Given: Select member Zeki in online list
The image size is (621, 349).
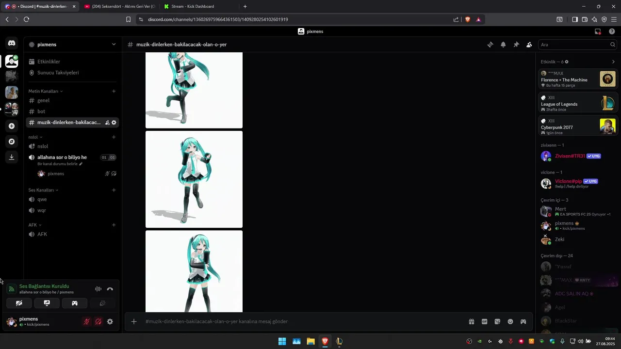Looking at the screenshot, I should [578, 239].
